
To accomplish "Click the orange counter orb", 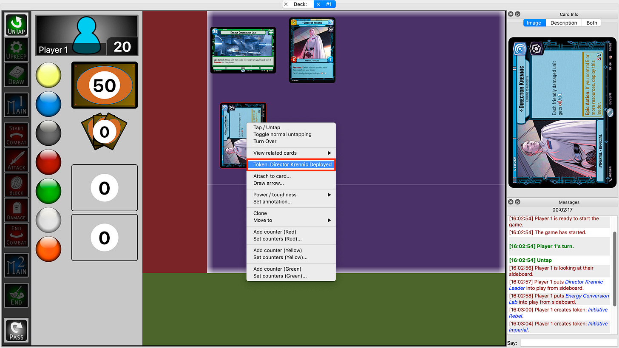I will (48, 249).
